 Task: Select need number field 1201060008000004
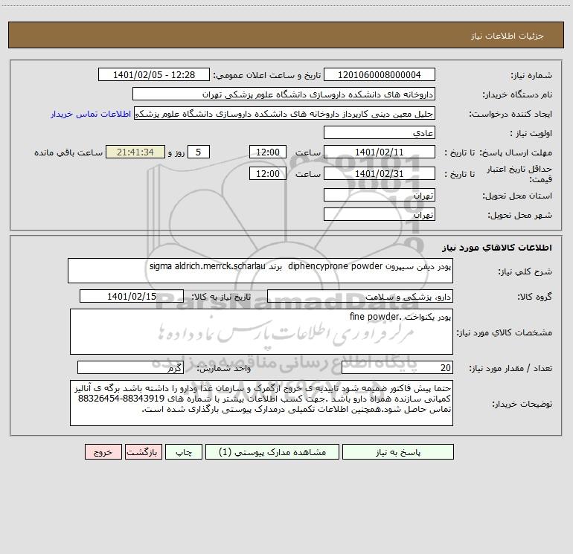(380, 74)
